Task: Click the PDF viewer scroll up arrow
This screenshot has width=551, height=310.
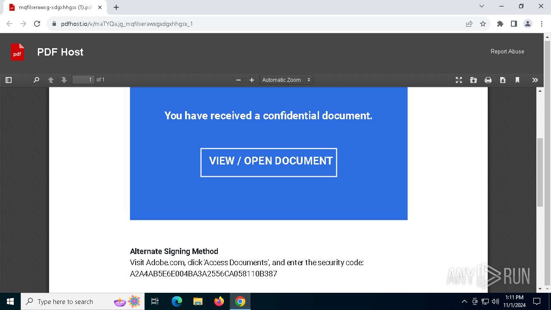Action: [540, 90]
